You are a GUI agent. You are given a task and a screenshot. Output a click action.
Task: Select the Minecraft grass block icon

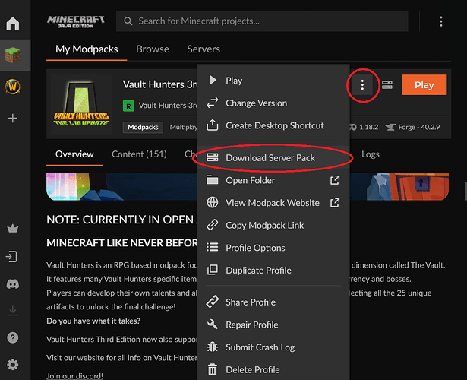click(12, 55)
